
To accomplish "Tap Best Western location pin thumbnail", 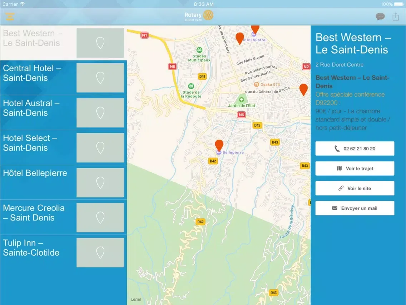I will (100, 43).
